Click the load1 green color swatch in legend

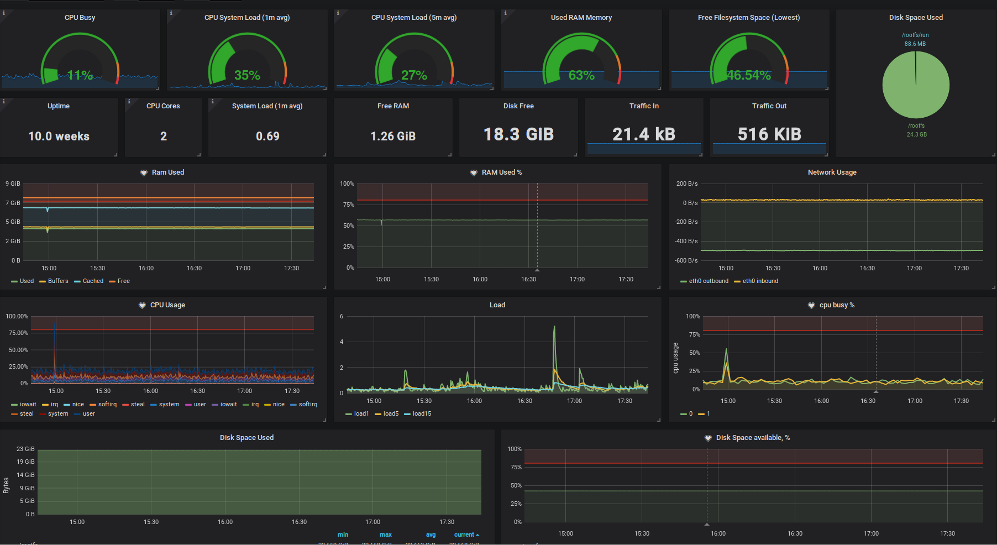[349, 414]
